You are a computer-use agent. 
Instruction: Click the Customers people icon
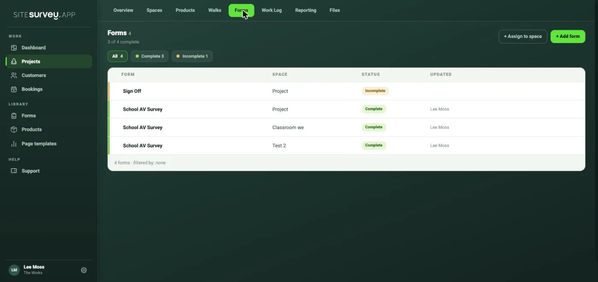click(14, 75)
